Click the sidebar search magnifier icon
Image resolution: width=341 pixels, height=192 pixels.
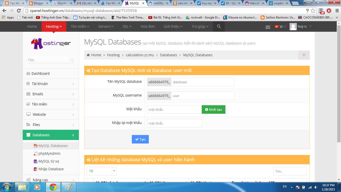pyautogui.click(x=72, y=60)
